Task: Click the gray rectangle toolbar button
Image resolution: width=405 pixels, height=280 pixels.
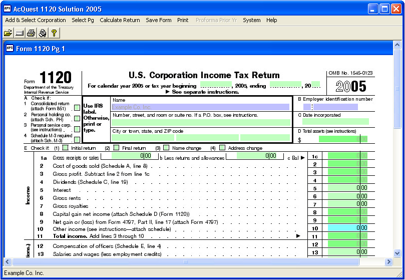Action: coord(20,33)
